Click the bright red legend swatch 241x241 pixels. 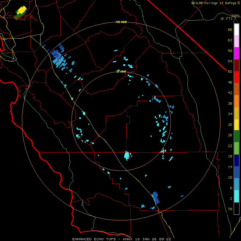point(236,77)
